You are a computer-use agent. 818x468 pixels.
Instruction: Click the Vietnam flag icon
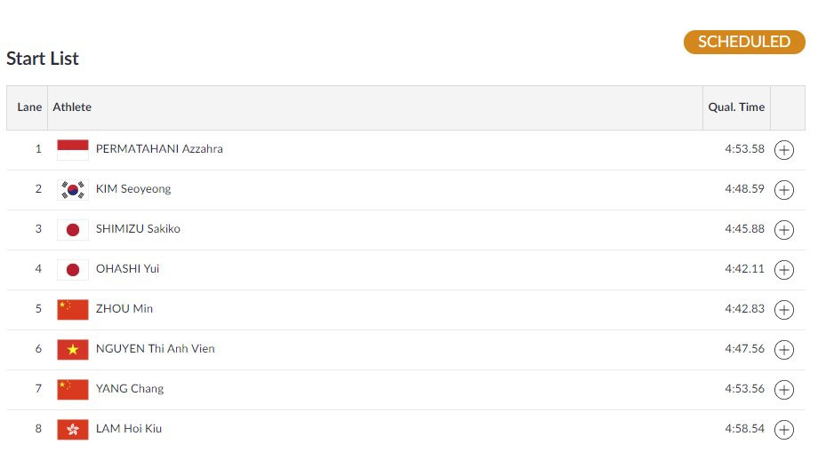tap(73, 349)
